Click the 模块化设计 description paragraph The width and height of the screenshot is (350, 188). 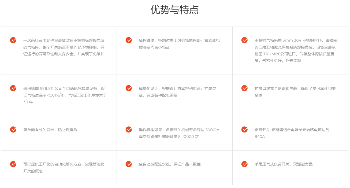(177, 92)
